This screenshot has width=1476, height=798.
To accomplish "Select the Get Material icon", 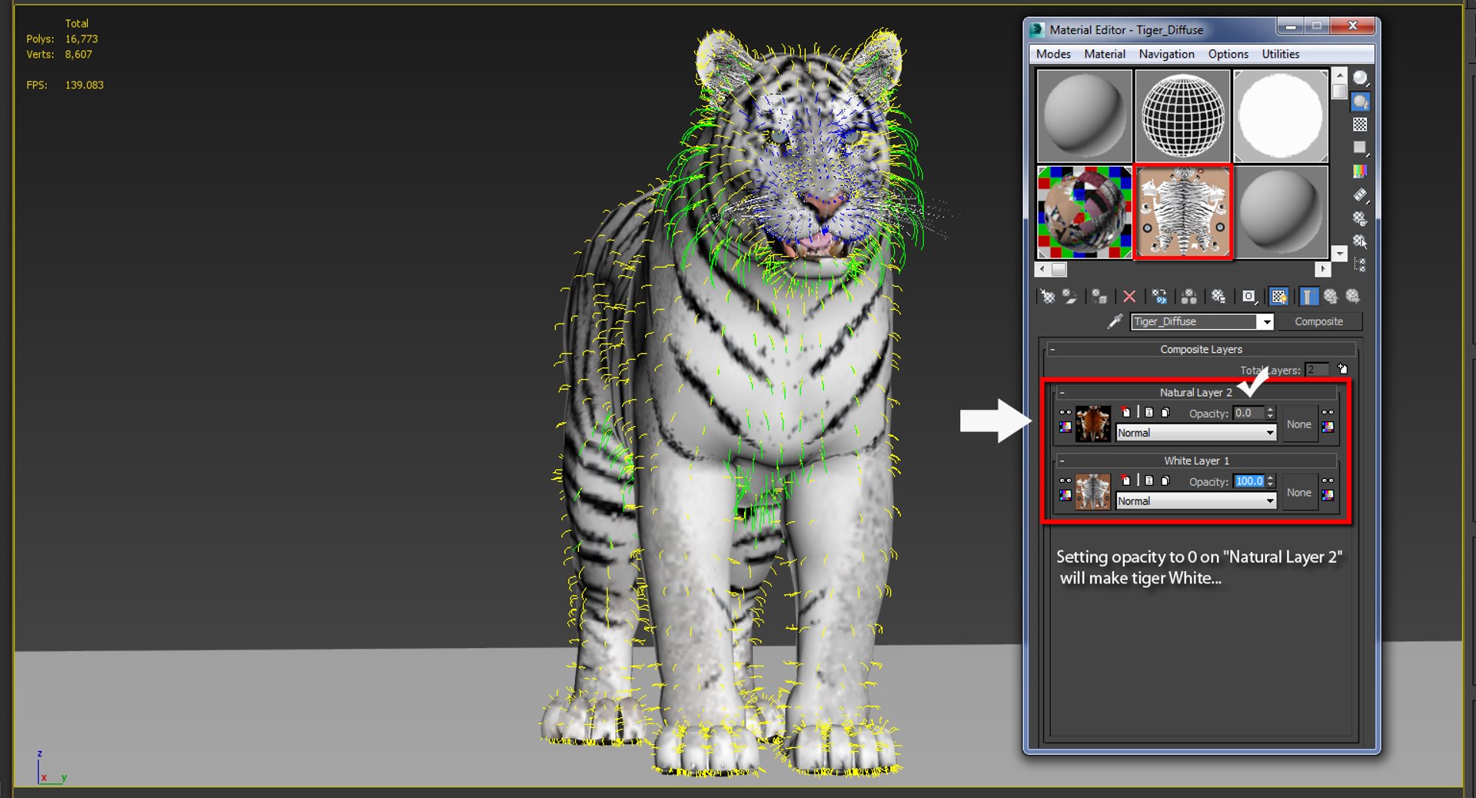I will tap(1049, 296).
